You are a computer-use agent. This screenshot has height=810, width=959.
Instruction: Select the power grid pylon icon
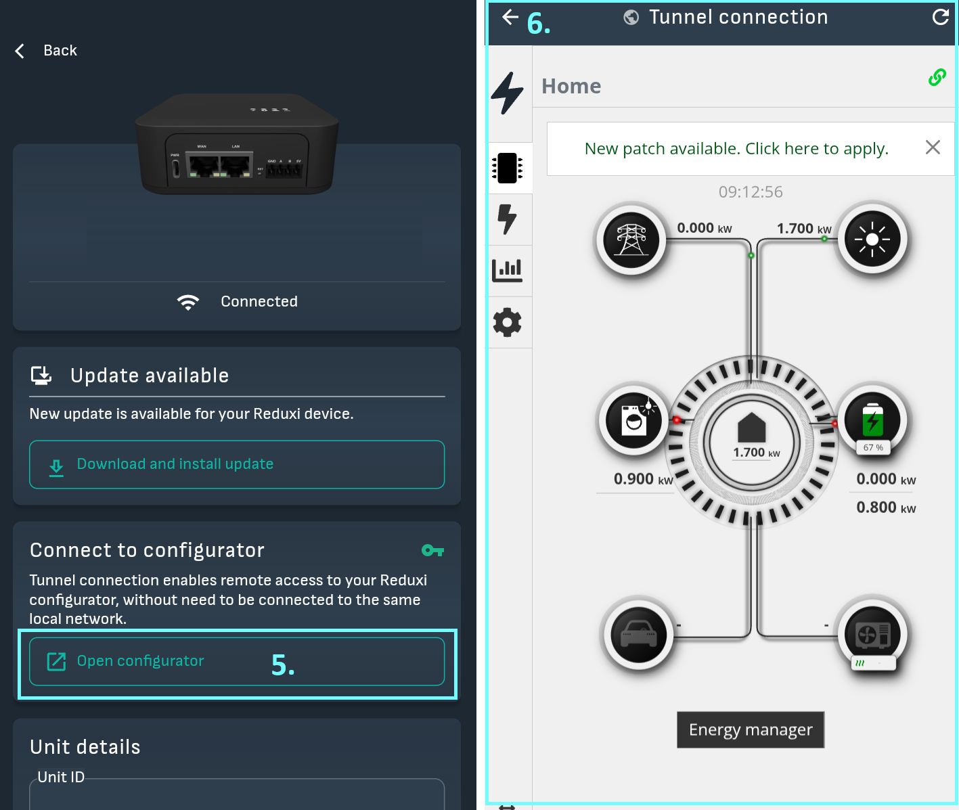tap(631, 239)
